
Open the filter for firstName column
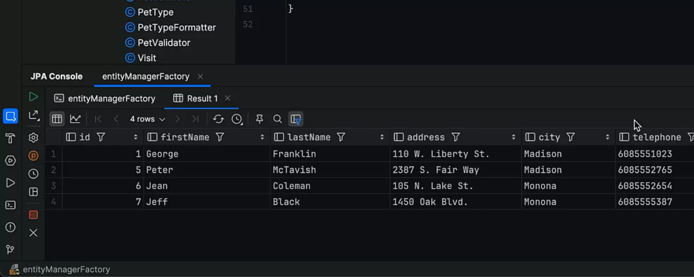(220, 137)
